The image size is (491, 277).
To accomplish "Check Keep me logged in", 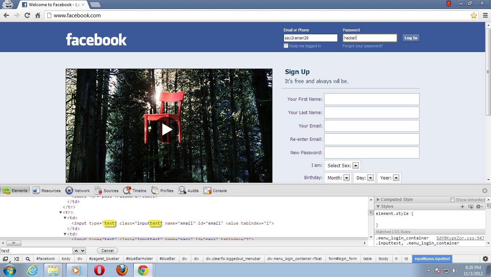I will [286, 46].
